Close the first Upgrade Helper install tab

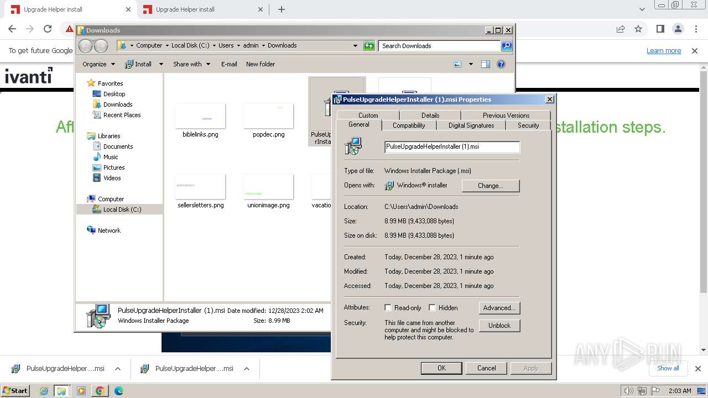tap(128, 9)
